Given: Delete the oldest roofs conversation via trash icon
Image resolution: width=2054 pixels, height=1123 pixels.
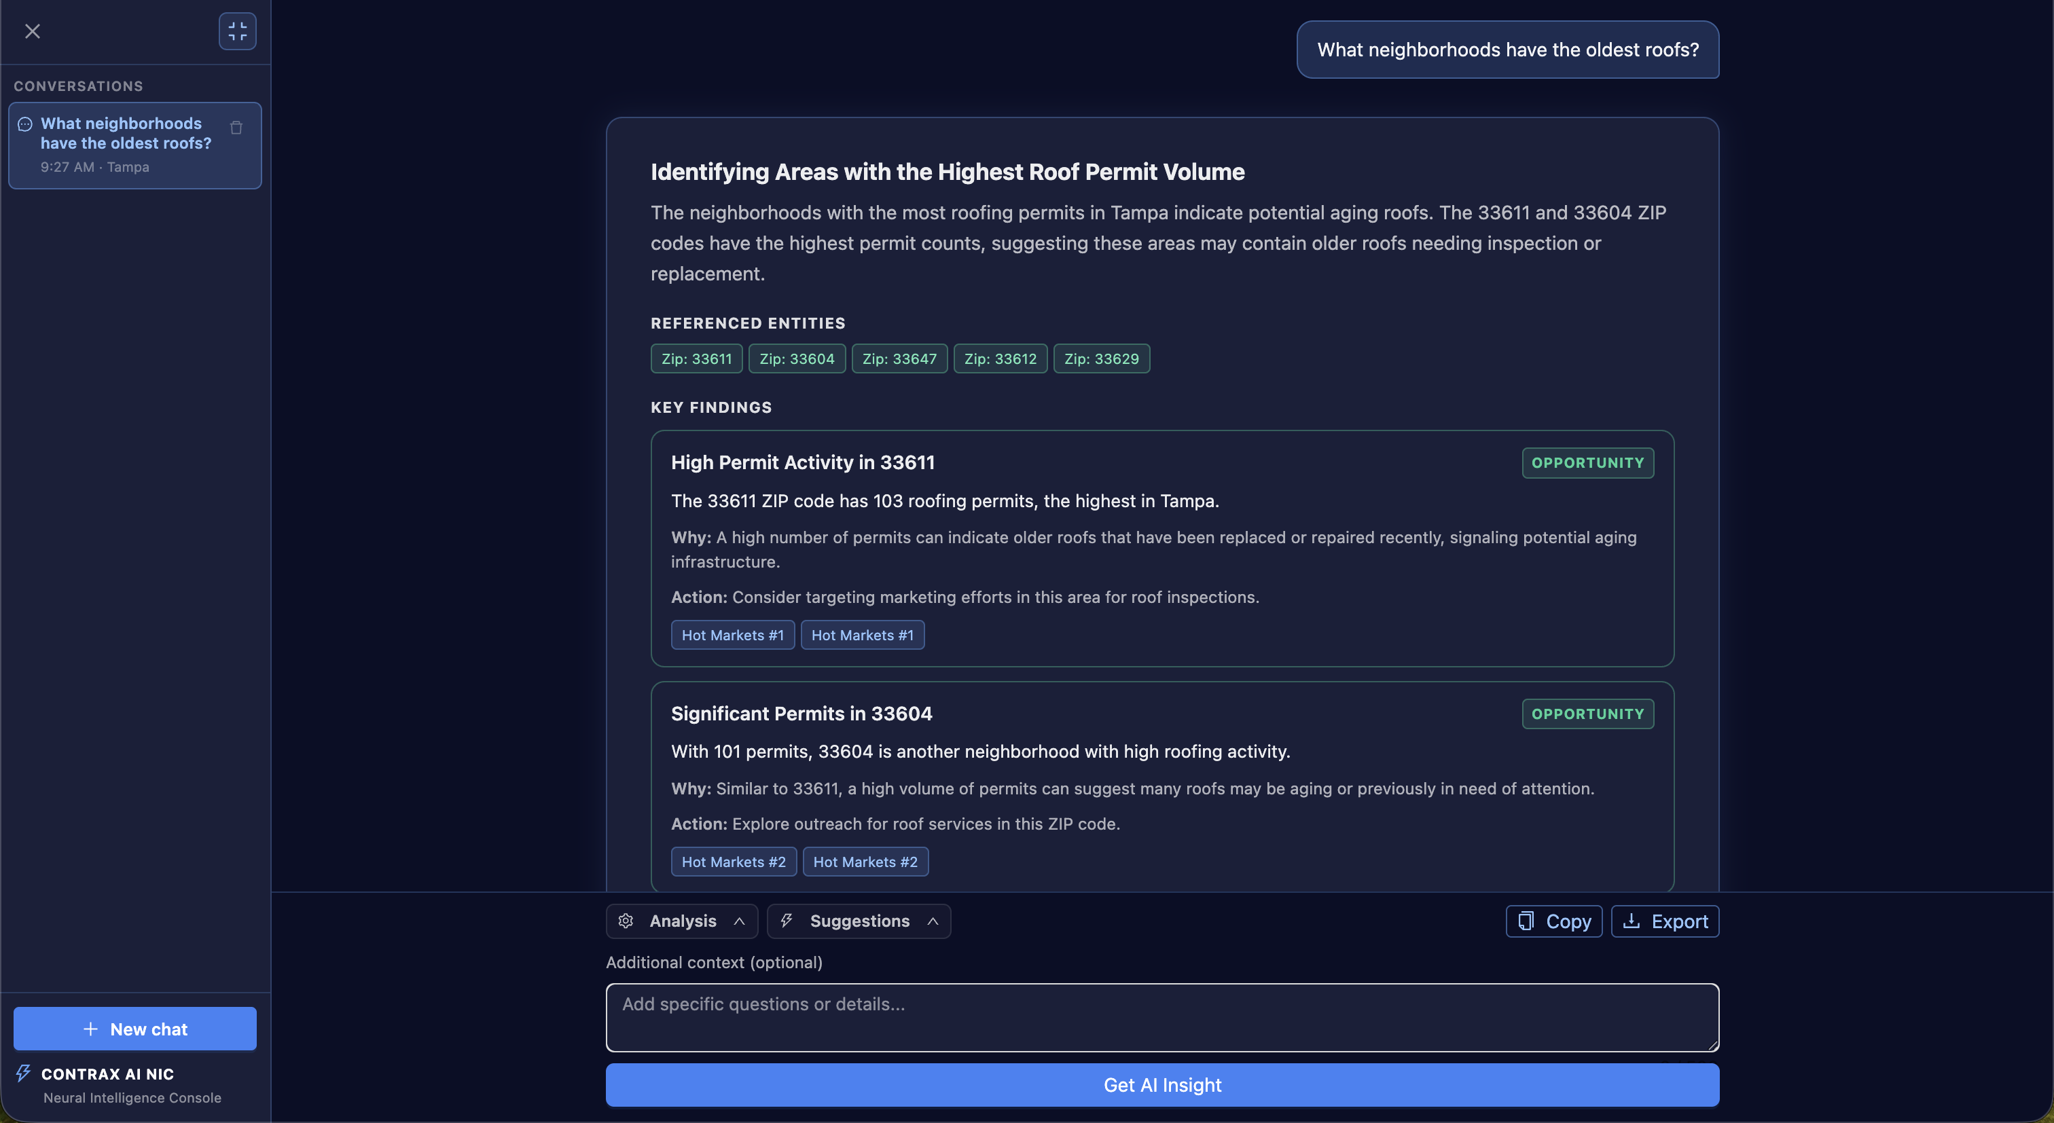Looking at the screenshot, I should [236, 128].
